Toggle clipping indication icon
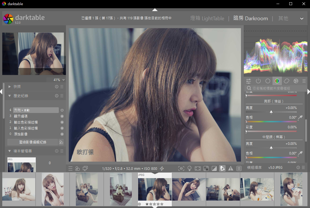 point(214,168)
